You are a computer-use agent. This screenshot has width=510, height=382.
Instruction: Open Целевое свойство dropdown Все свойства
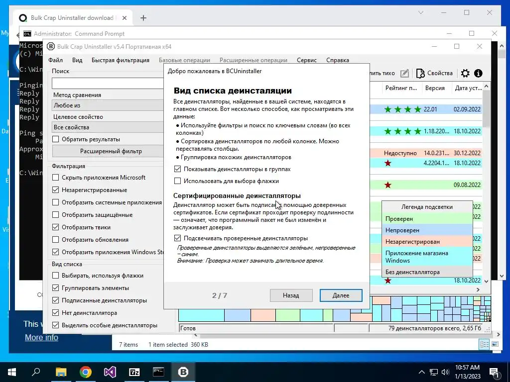pos(108,127)
